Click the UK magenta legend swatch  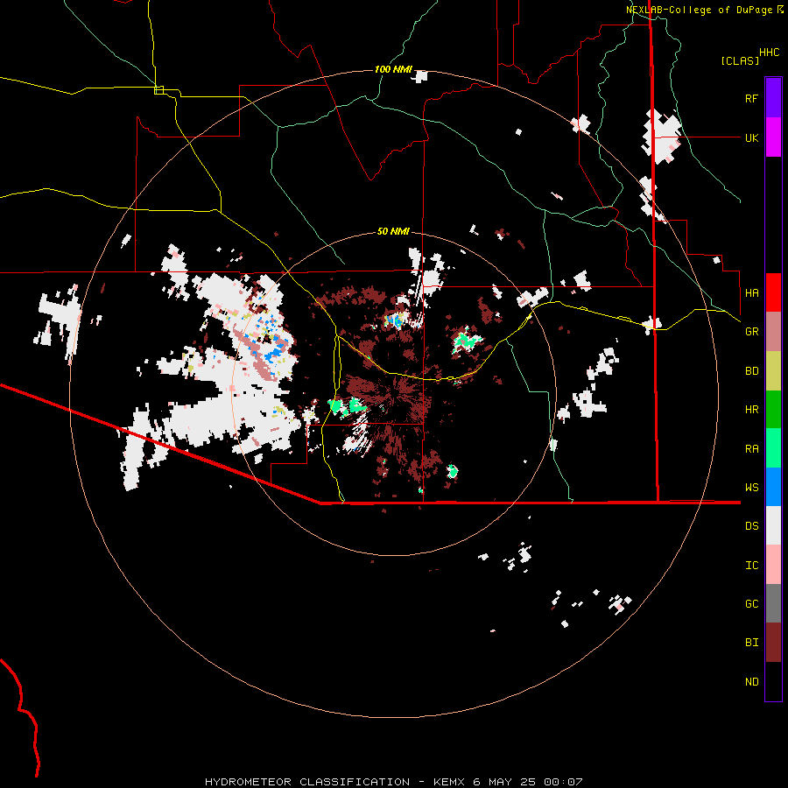(x=773, y=137)
